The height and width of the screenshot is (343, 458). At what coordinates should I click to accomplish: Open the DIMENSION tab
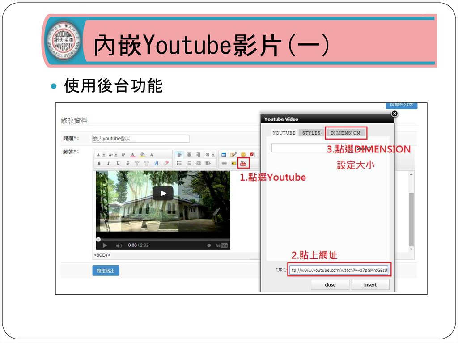pyautogui.click(x=345, y=133)
